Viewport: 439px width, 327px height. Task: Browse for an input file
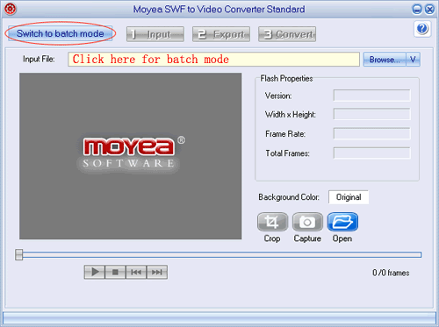pyautogui.click(x=385, y=60)
